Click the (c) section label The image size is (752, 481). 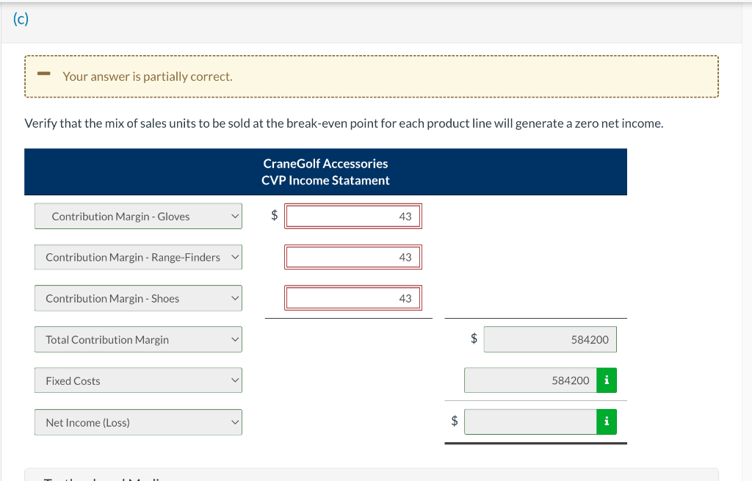coord(21,18)
